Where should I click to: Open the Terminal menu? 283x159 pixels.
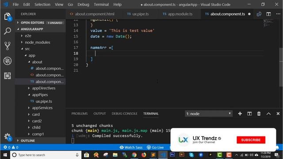pos(101,4)
